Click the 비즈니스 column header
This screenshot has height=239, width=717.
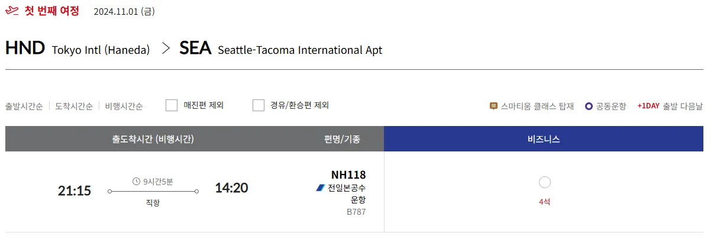pyautogui.click(x=544, y=140)
